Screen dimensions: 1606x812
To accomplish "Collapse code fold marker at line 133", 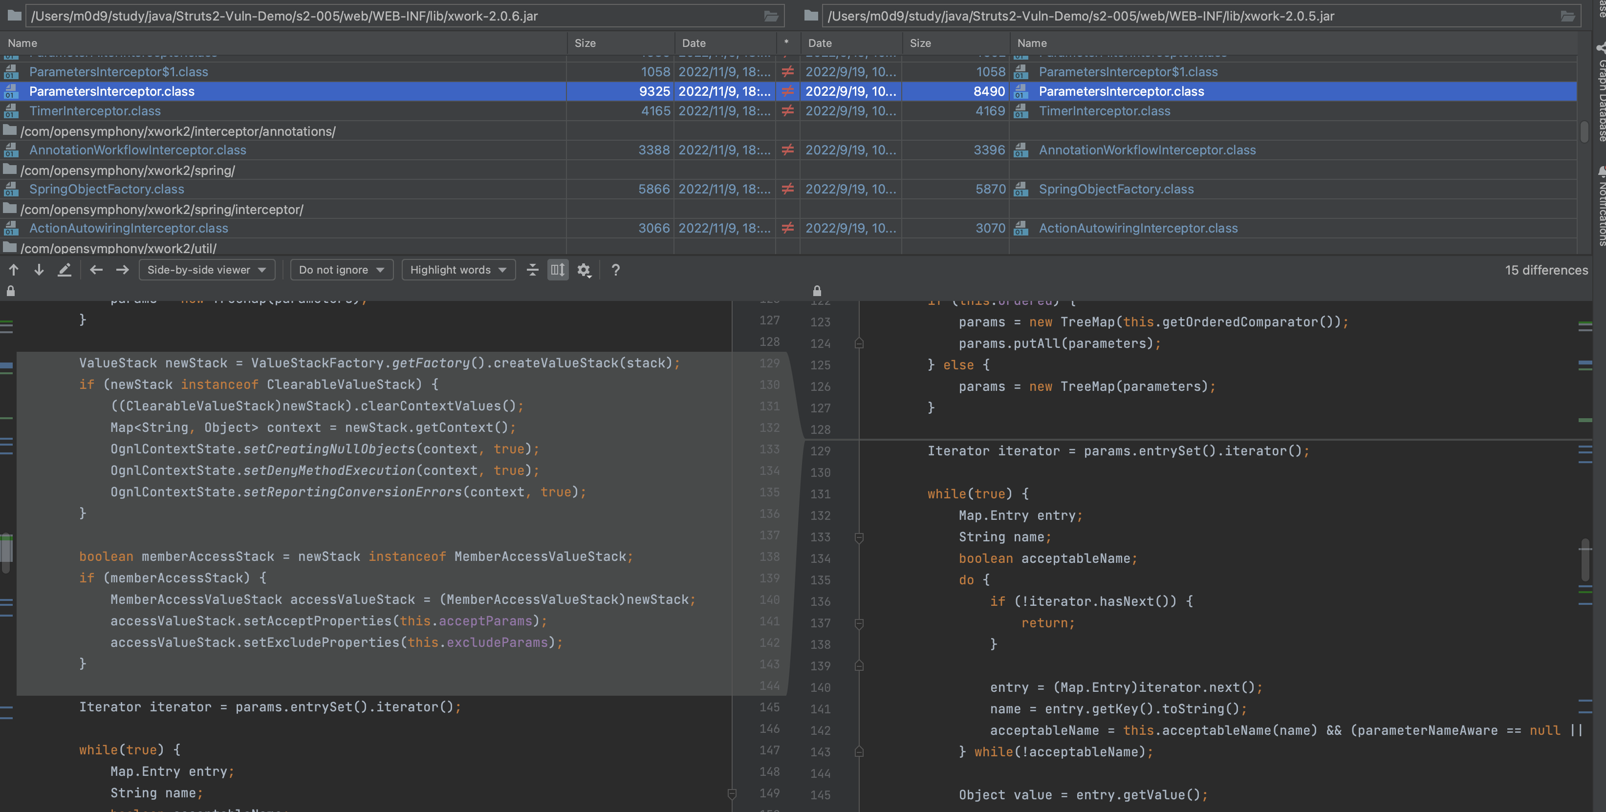I will [859, 537].
